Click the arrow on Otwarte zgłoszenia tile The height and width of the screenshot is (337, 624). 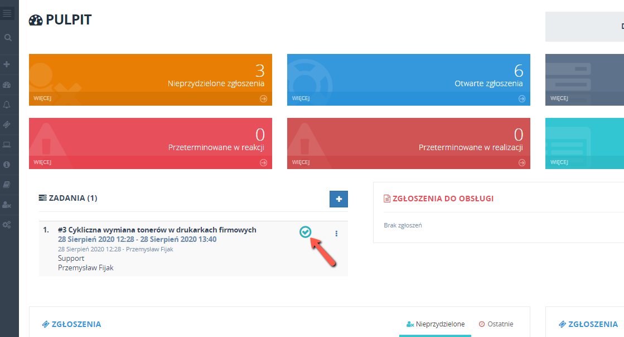click(521, 99)
